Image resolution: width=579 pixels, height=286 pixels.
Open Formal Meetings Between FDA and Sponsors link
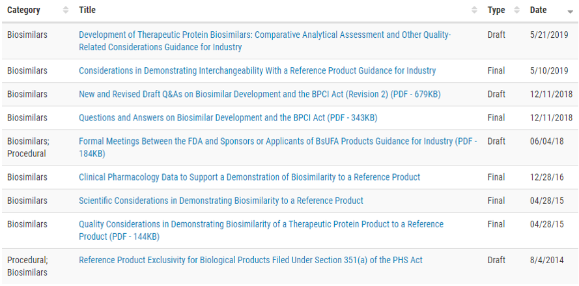[278, 147]
